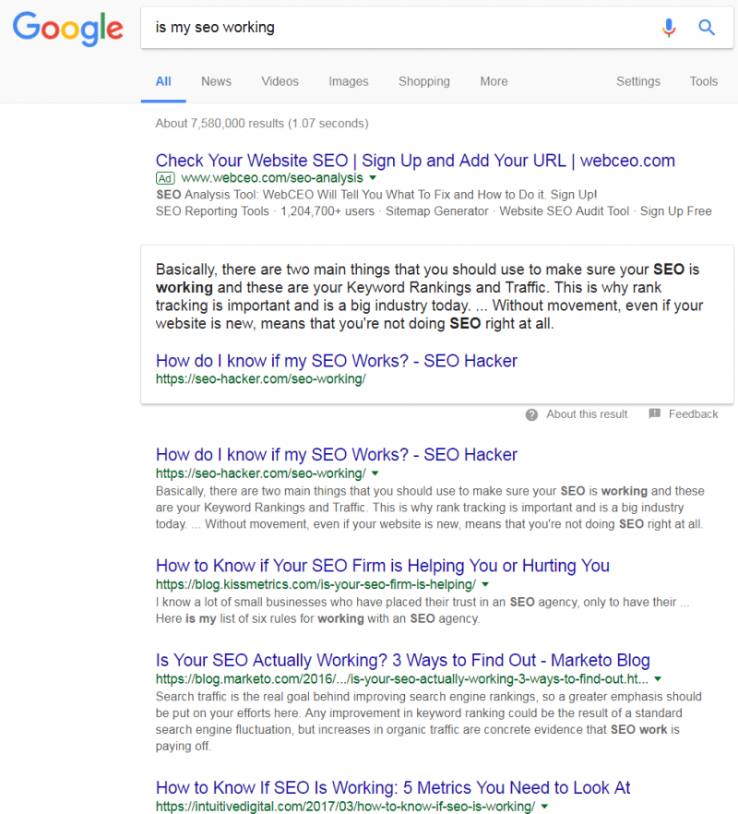Open the Videos search tab

pyautogui.click(x=280, y=81)
